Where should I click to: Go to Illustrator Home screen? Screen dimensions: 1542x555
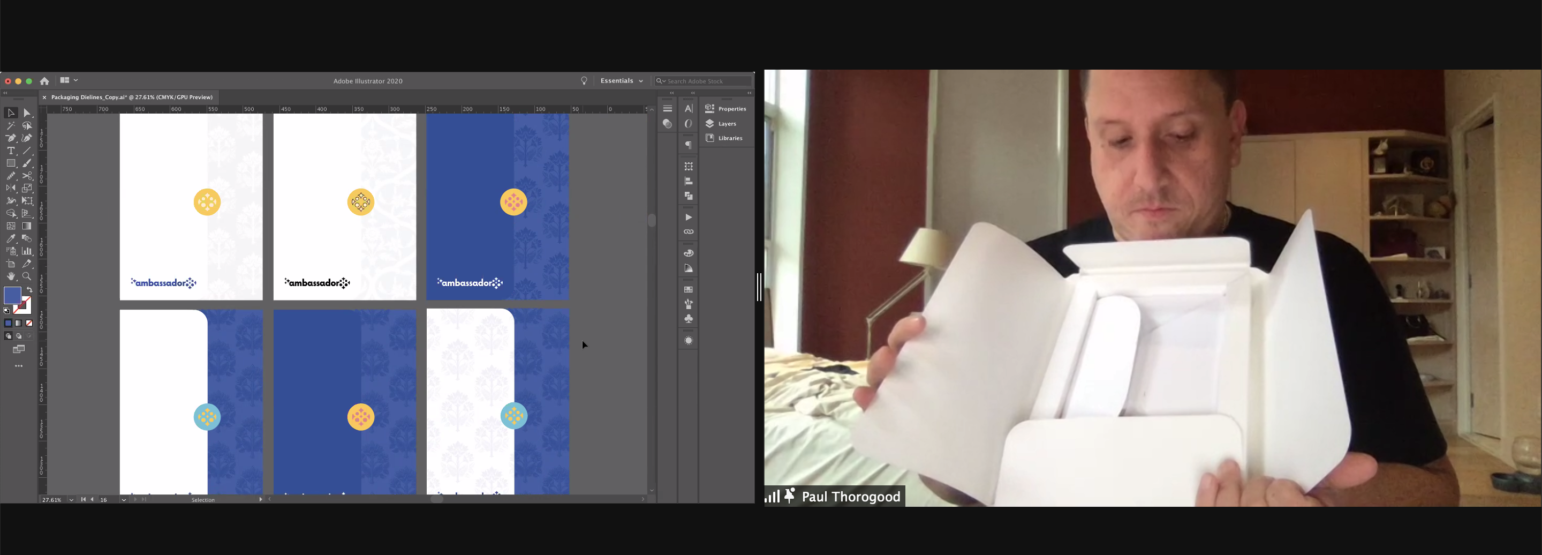[44, 81]
